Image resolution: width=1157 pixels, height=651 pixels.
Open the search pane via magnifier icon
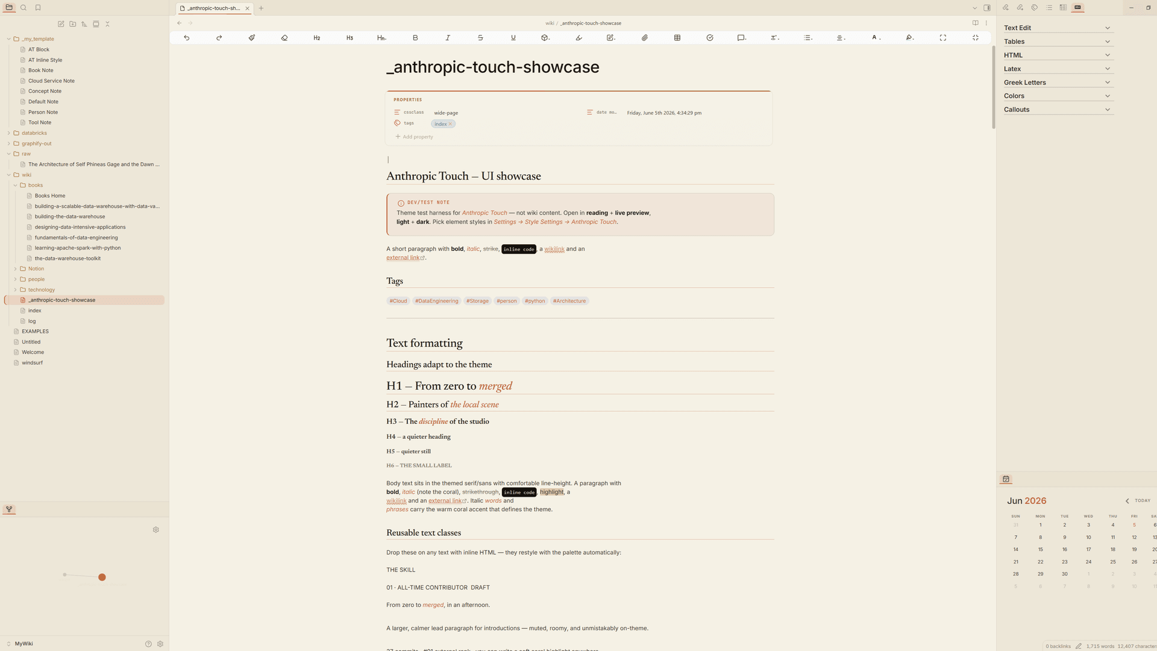[x=24, y=8]
